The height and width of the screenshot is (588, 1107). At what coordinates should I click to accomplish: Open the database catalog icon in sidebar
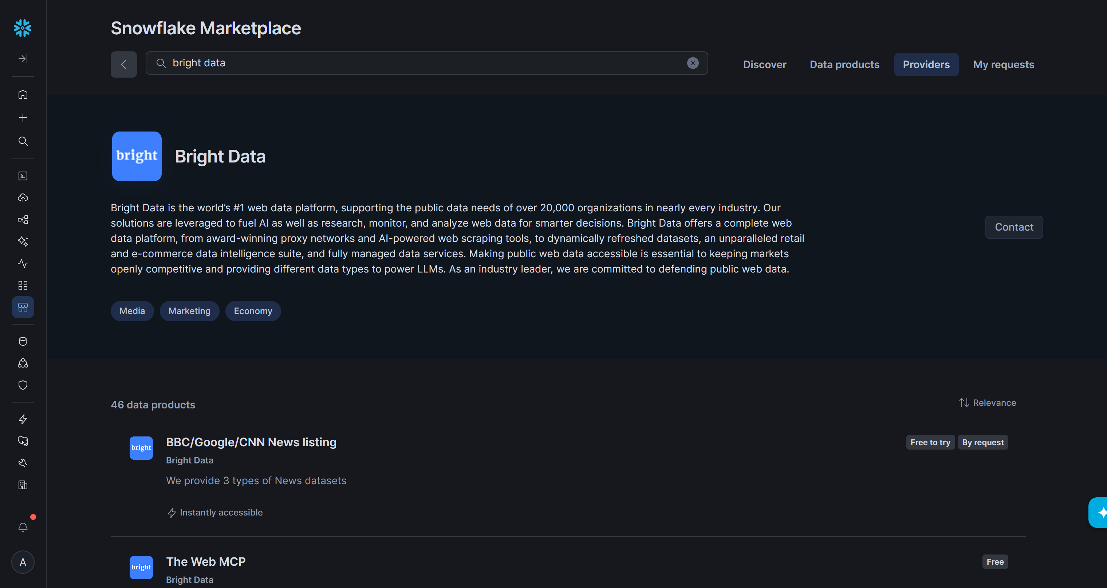23,341
